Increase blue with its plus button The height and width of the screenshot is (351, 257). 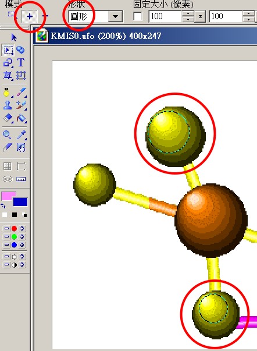click(22, 245)
